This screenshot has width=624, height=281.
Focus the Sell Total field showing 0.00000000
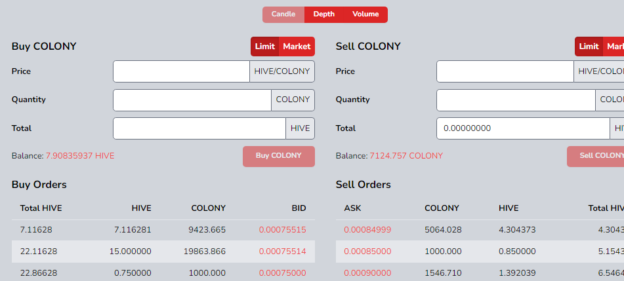523,128
